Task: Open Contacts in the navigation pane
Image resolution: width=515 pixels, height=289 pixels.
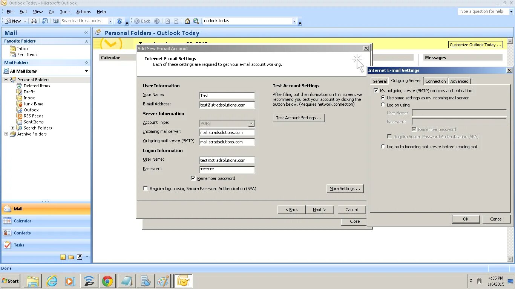Action: tap(46, 233)
